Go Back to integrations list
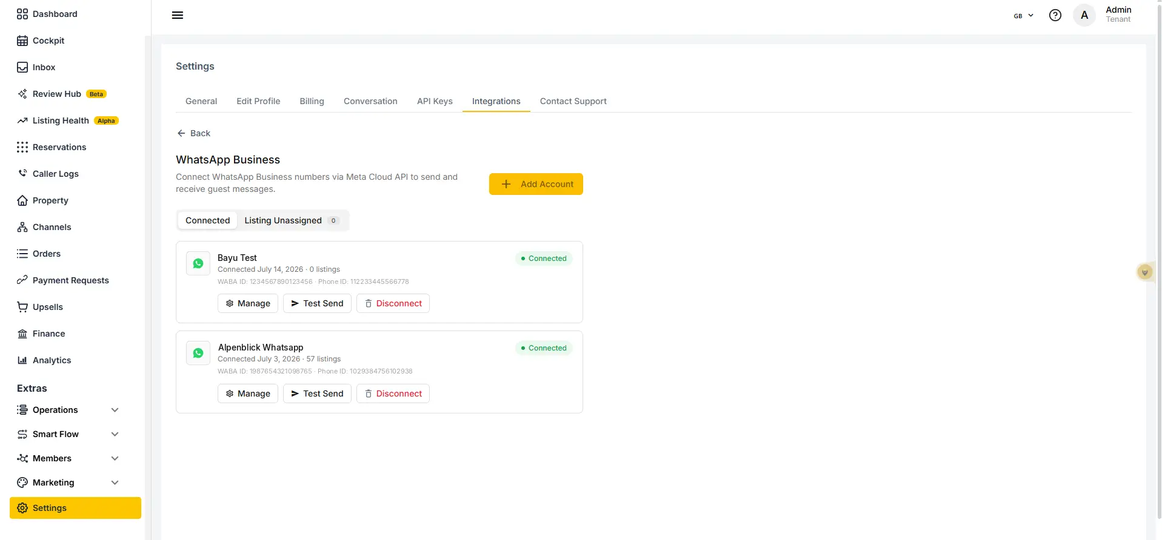The width and height of the screenshot is (1162, 540). [193, 133]
